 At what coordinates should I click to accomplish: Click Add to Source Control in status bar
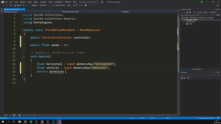(206, 118)
